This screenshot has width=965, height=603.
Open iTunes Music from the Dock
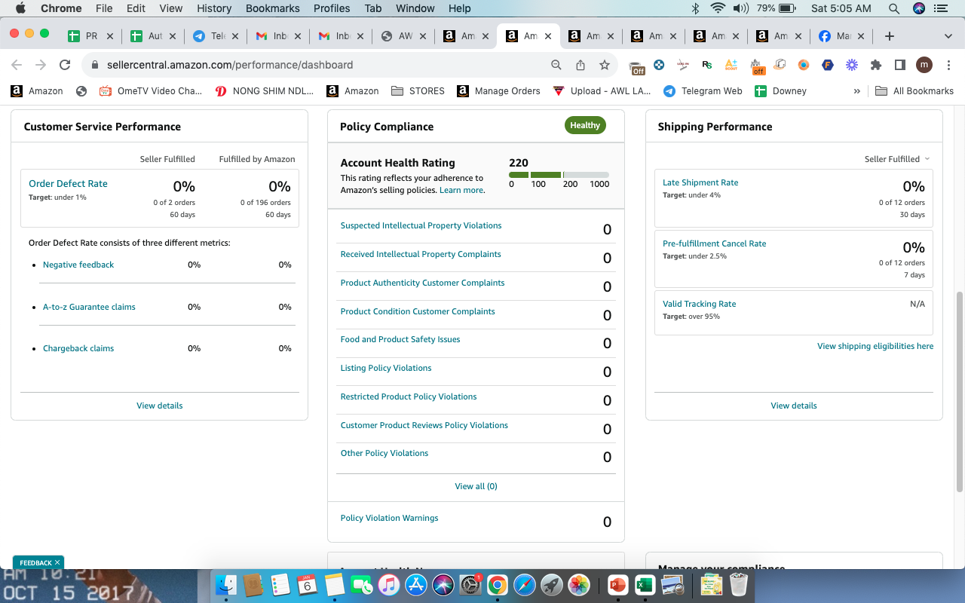[x=388, y=585]
